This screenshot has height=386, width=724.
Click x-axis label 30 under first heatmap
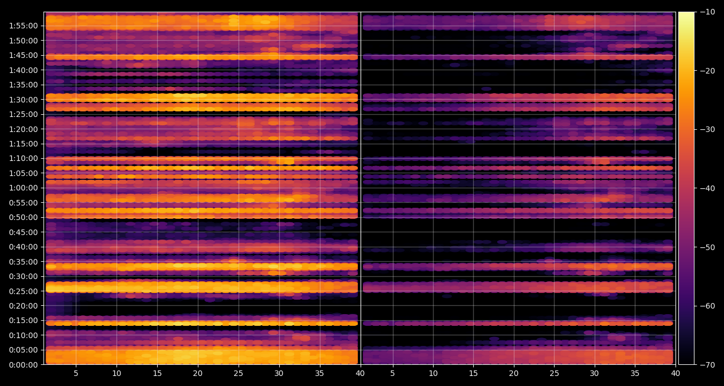[x=279, y=373]
